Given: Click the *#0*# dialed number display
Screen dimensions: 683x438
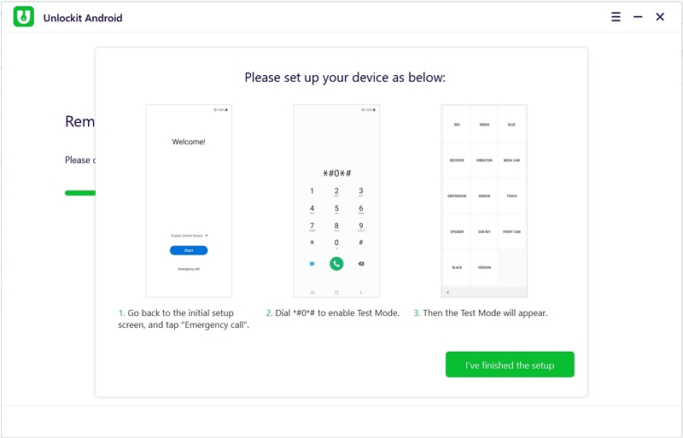Looking at the screenshot, I should tap(336, 173).
